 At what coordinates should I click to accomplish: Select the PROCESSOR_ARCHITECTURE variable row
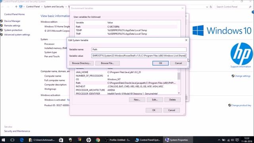pos(126,90)
